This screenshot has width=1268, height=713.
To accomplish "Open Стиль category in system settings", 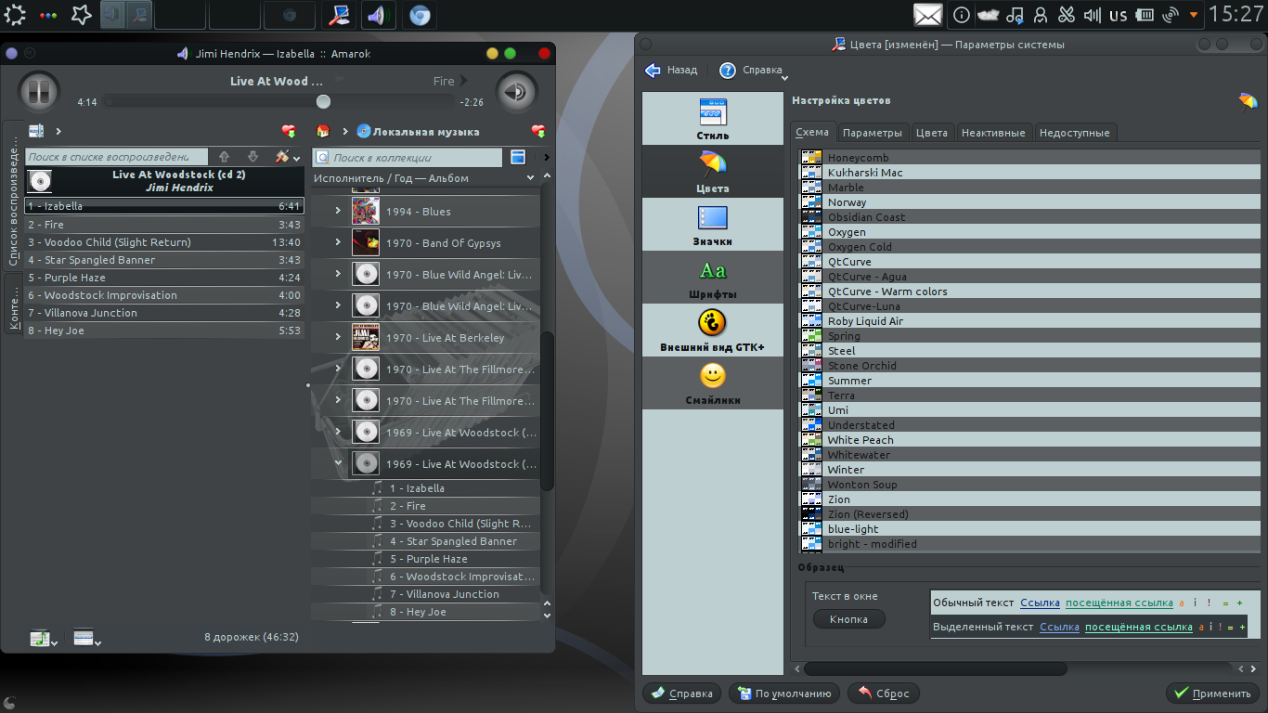I will [x=713, y=119].
